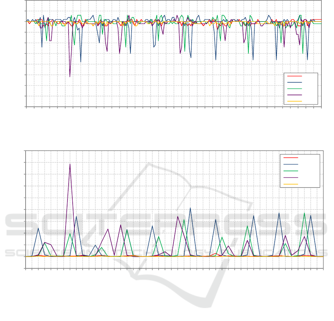Screen dimensions: 334x321
Task: Select the blue legend entry in lower chart
Action: [291, 164]
